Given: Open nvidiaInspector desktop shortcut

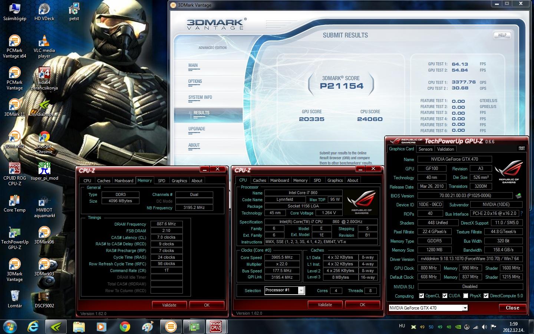Looking at the screenshot, I should click(44, 108).
